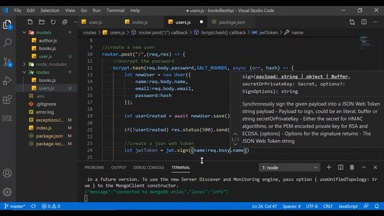Open changes compare icon in editor toolbar

tap(352, 22)
